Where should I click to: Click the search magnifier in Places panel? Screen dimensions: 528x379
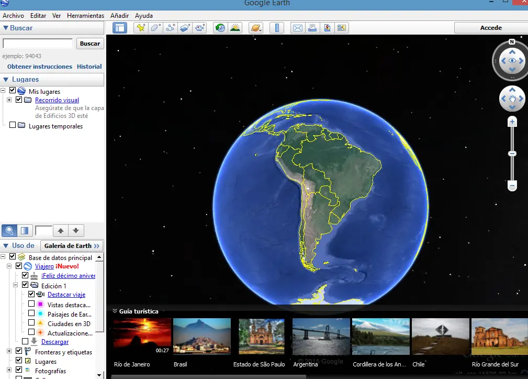tap(9, 231)
